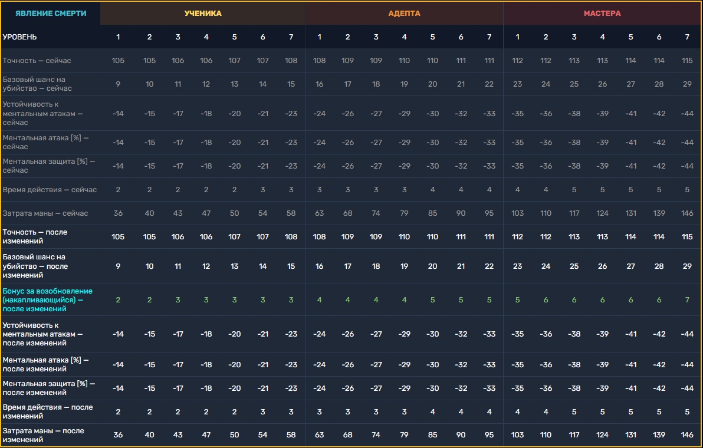Click 'Затрата маны — сейчас' row label
This screenshot has height=448, width=703.
[45, 213]
